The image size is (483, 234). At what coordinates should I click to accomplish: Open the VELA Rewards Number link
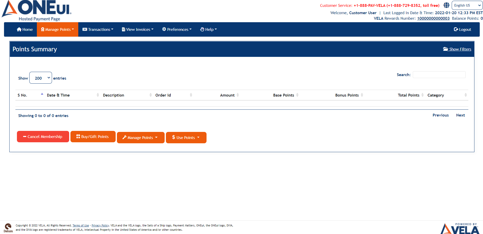point(433,18)
